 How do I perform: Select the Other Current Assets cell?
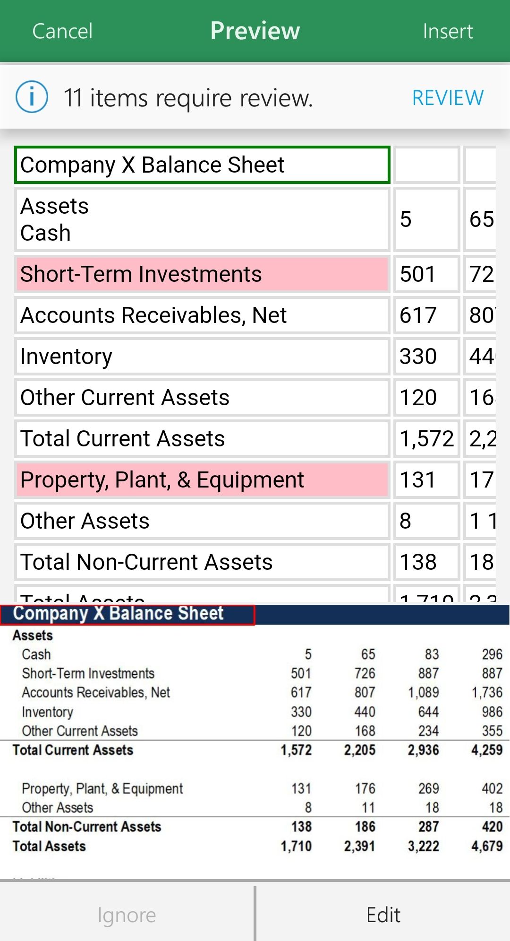[x=202, y=397]
